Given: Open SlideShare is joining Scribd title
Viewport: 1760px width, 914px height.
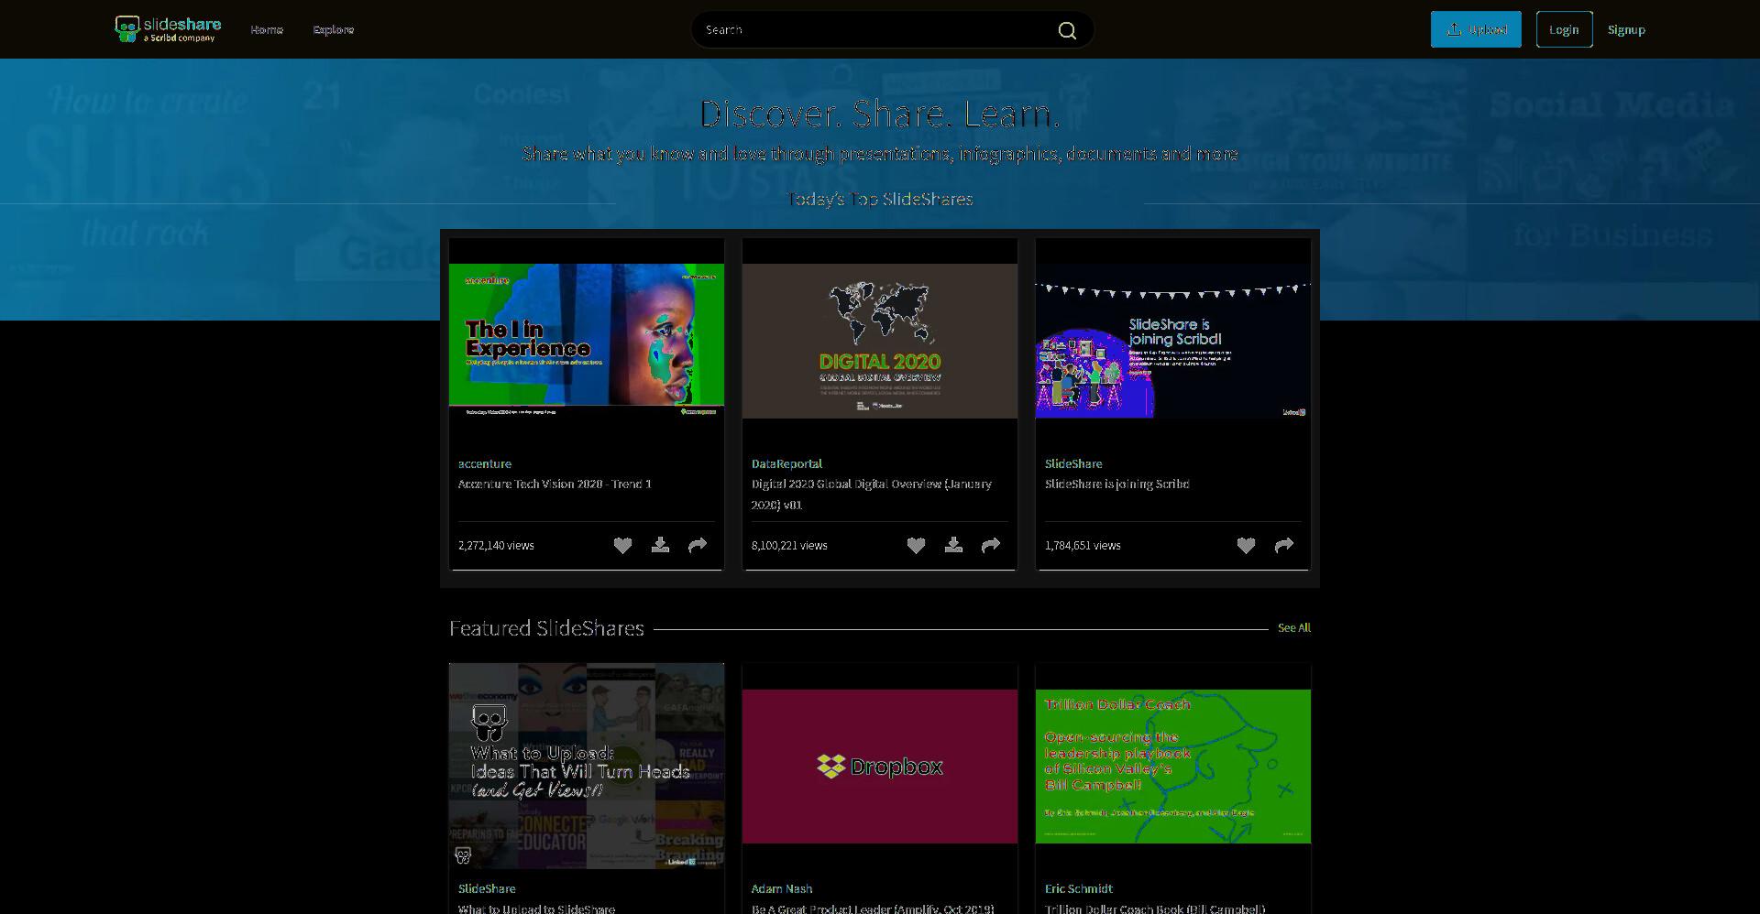Looking at the screenshot, I should click(x=1116, y=484).
